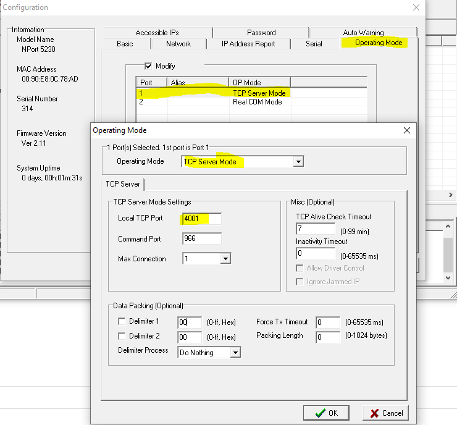Close the Operating Mode dialog
Viewport: 457px width, 425px height.
[x=406, y=130]
